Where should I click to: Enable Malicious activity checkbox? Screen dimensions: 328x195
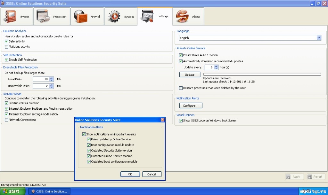(x=6, y=47)
